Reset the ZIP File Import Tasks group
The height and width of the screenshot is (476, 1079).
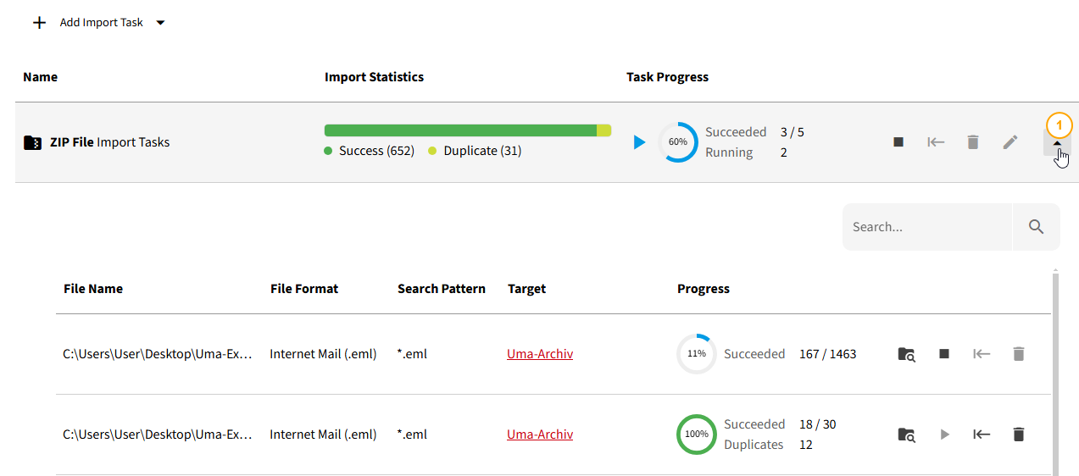pos(936,142)
